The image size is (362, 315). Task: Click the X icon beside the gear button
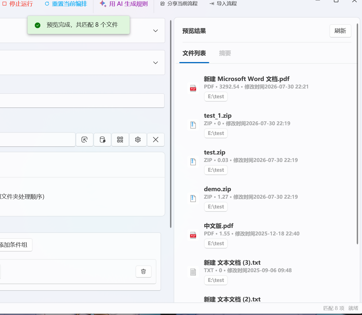[x=156, y=139]
